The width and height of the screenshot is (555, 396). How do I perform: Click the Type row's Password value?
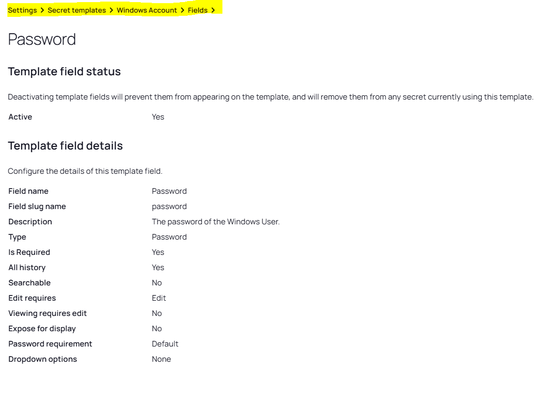tap(169, 237)
